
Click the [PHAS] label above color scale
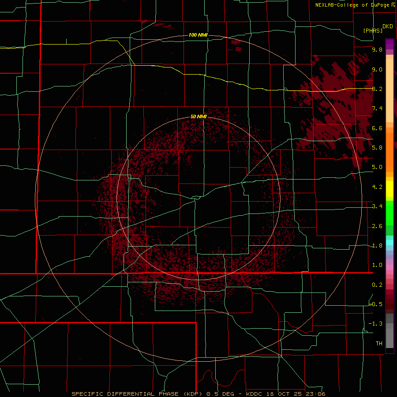[x=373, y=31]
